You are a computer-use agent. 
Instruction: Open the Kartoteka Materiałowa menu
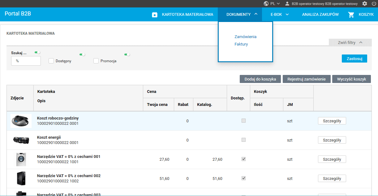(187, 15)
